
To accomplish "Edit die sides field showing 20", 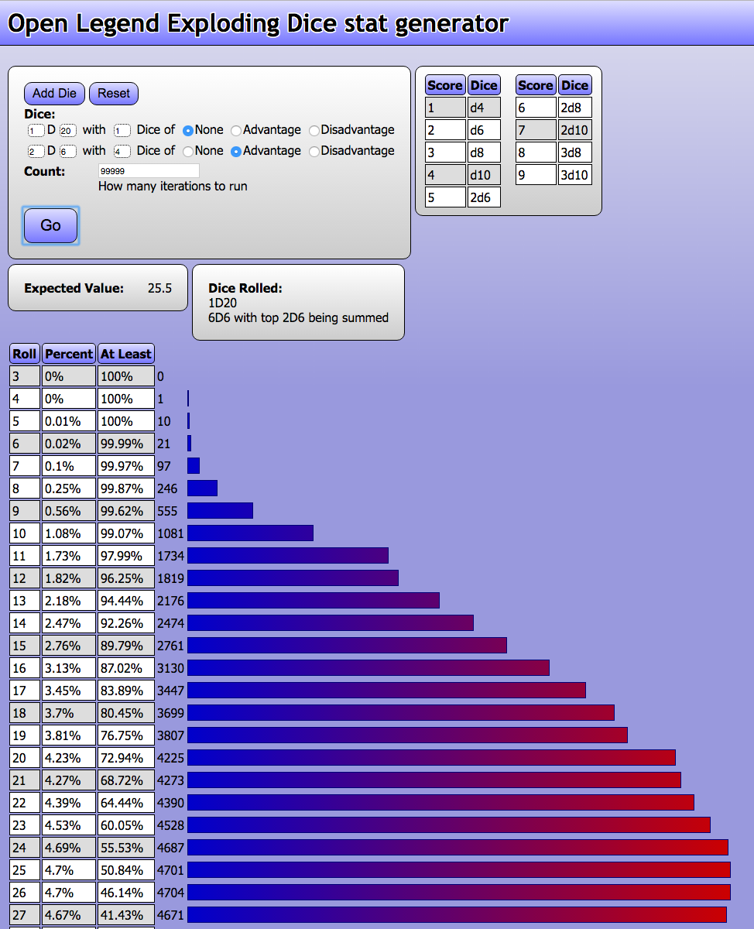I will [x=68, y=130].
